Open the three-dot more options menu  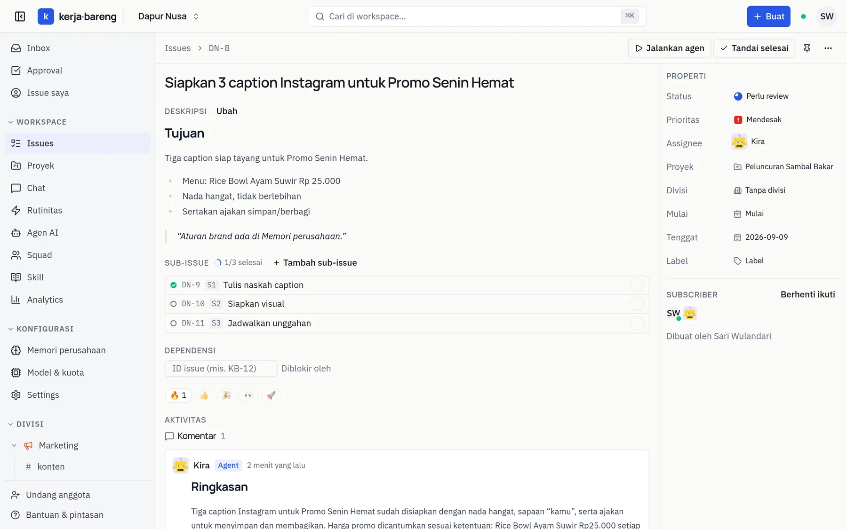828,48
